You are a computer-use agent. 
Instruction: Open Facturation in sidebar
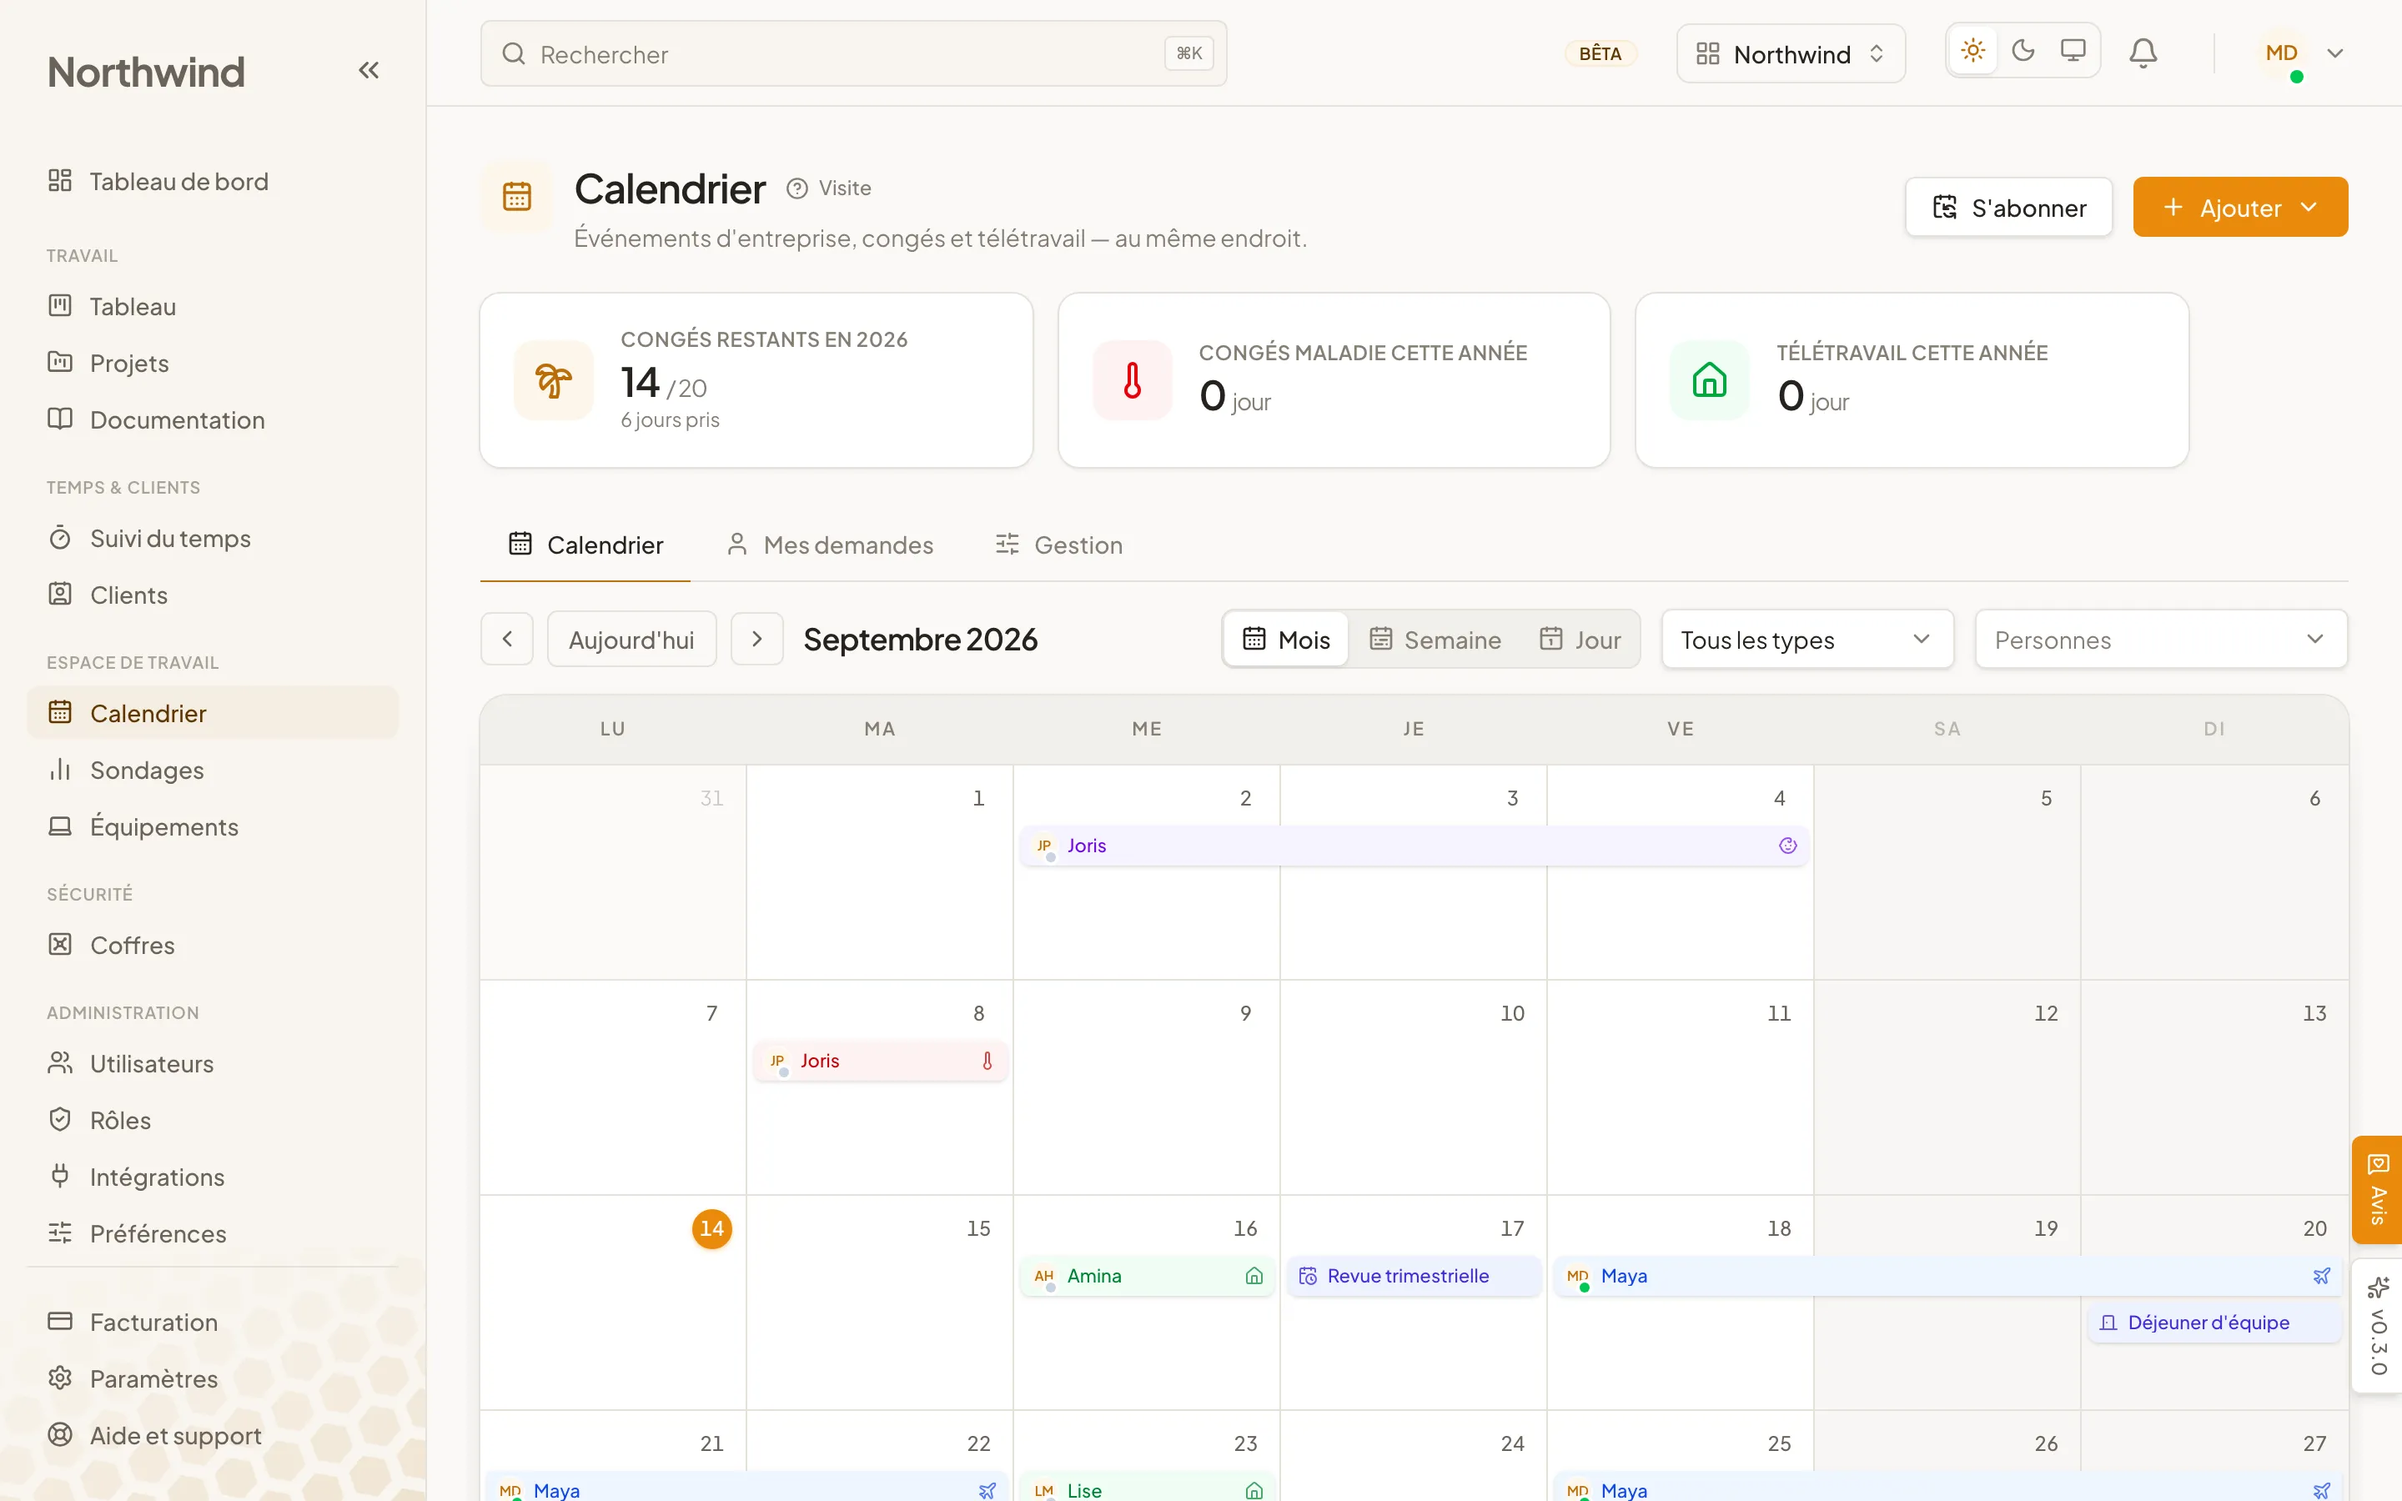coord(214,1323)
